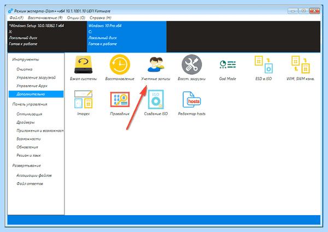Select Дополнительно in the sidebar
This screenshot has width=328, height=232.
click(x=36, y=94)
